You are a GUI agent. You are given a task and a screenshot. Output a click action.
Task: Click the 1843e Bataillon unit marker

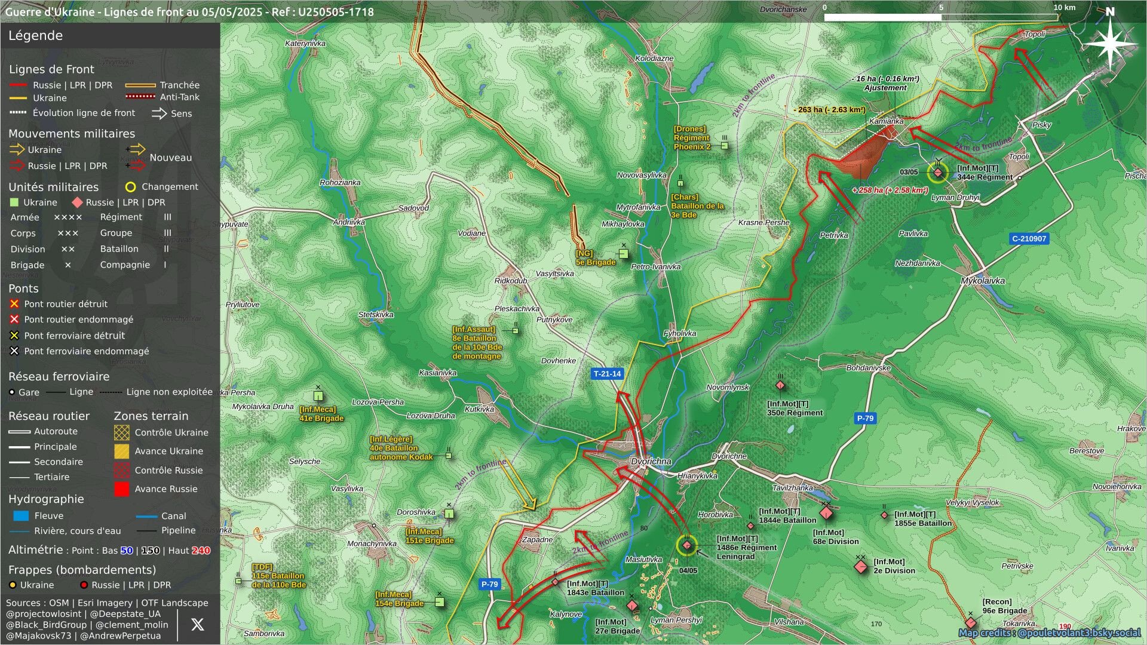[x=556, y=582]
